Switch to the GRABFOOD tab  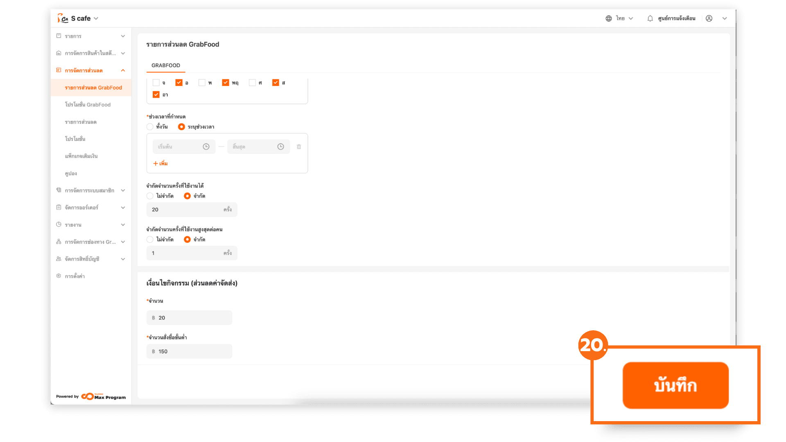tap(166, 65)
